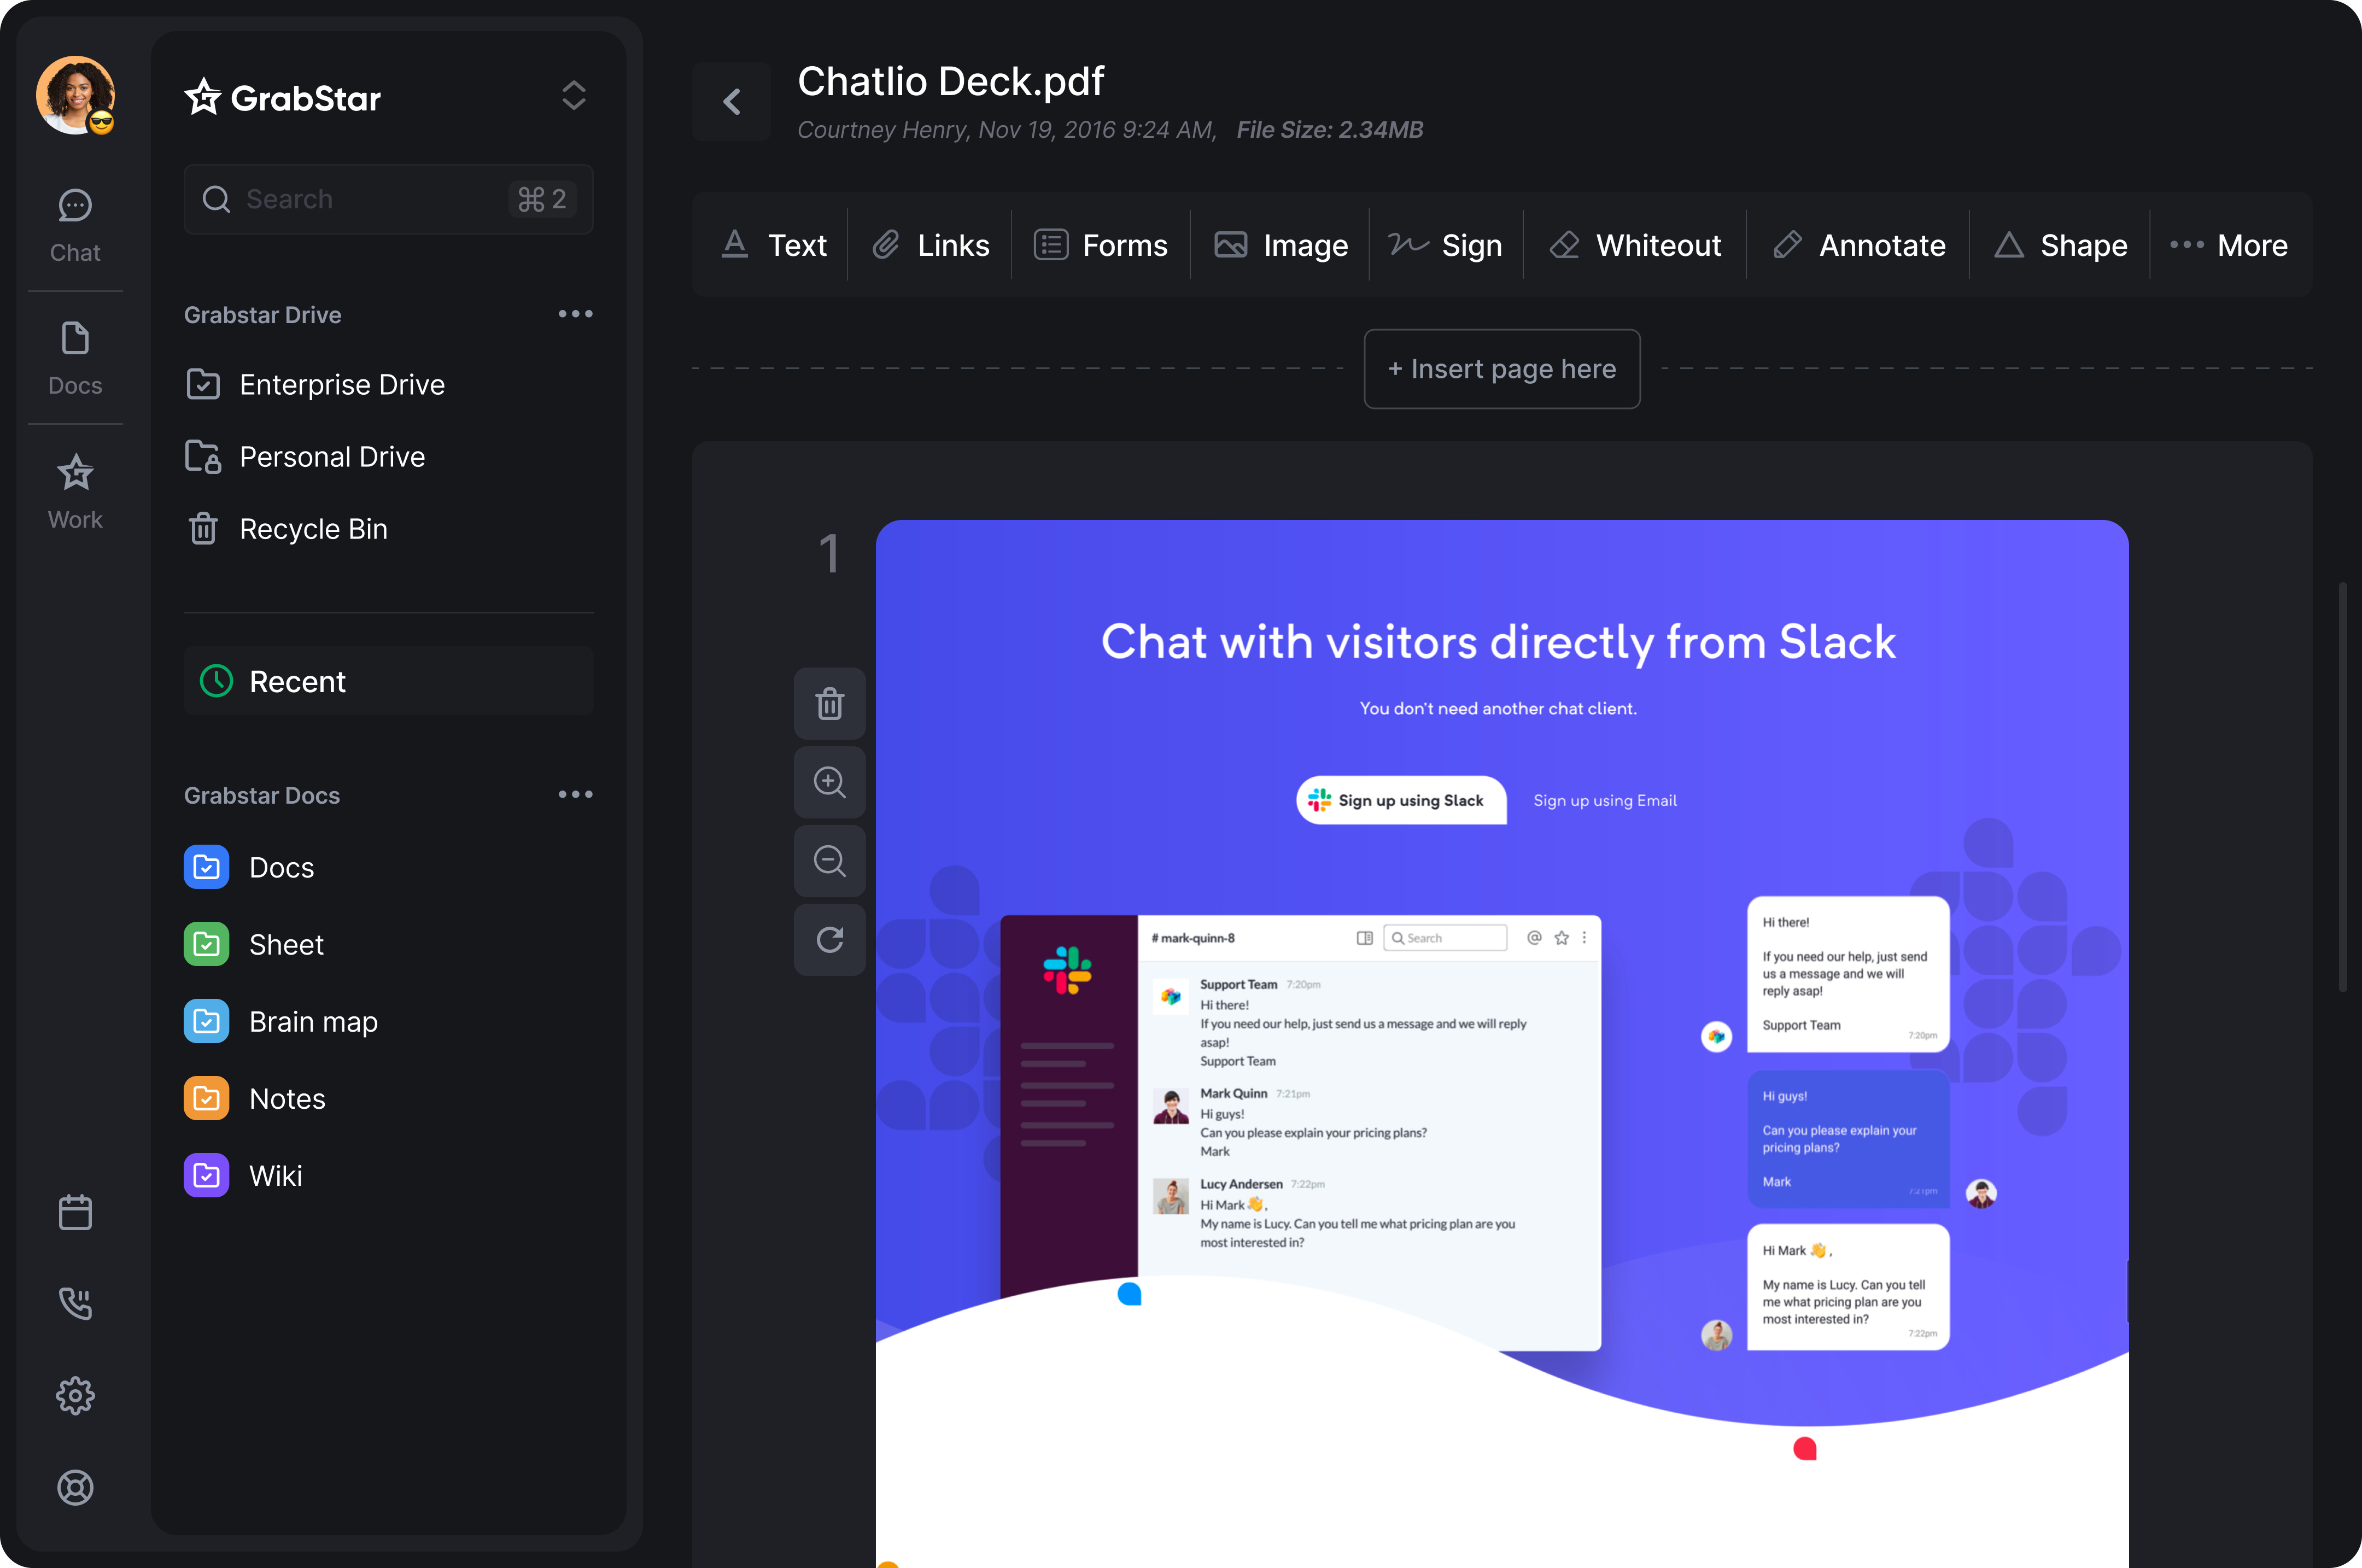
Task: Click Sign up using Slack button
Action: click(x=1401, y=800)
